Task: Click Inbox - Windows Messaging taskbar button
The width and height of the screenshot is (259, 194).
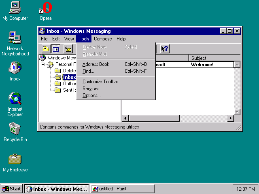Action: [x=57, y=189]
